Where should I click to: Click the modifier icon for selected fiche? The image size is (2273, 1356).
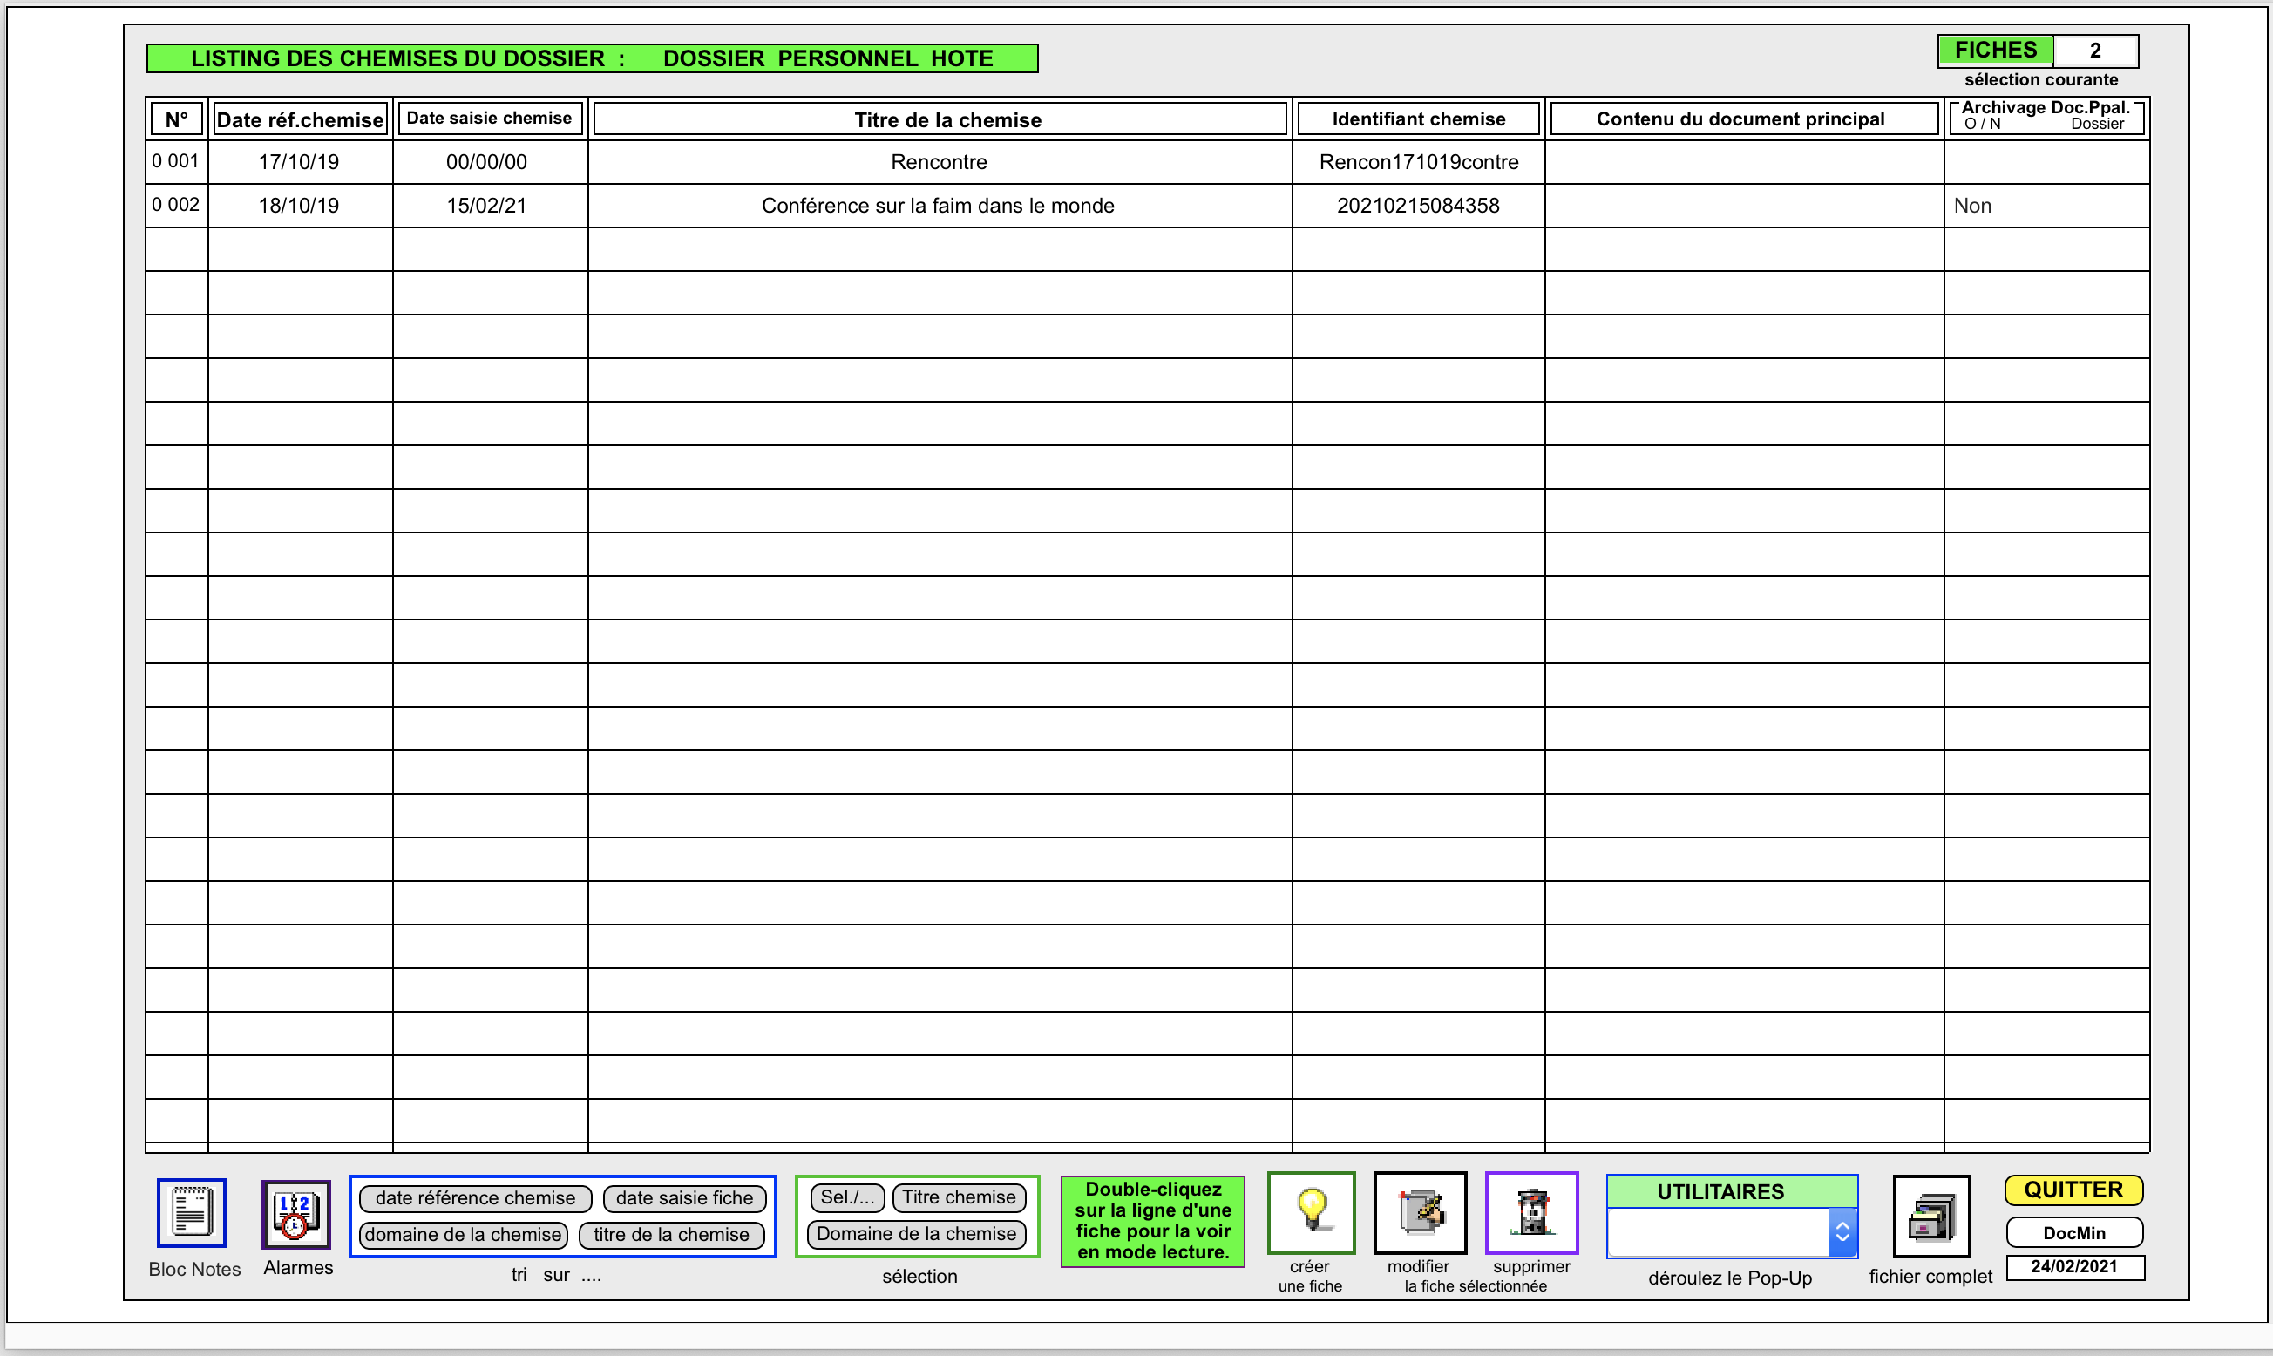click(x=1420, y=1212)
